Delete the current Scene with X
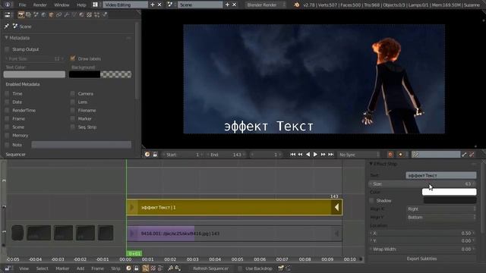Image resolution: width=486 pixels, height=273 pixels. [x=235, y=5]
